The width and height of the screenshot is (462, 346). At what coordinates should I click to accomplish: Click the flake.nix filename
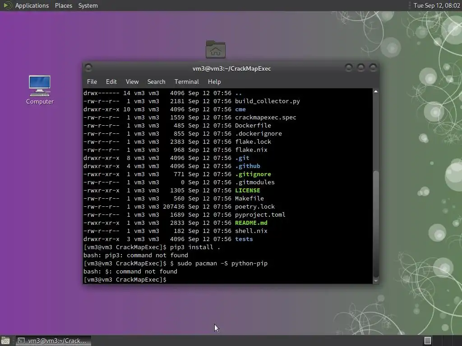(x=251, y=150)
